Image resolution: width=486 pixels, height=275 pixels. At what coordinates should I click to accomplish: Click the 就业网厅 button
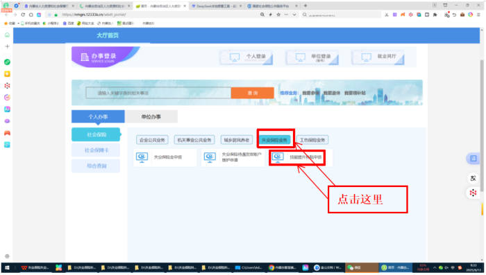[378, 57]
